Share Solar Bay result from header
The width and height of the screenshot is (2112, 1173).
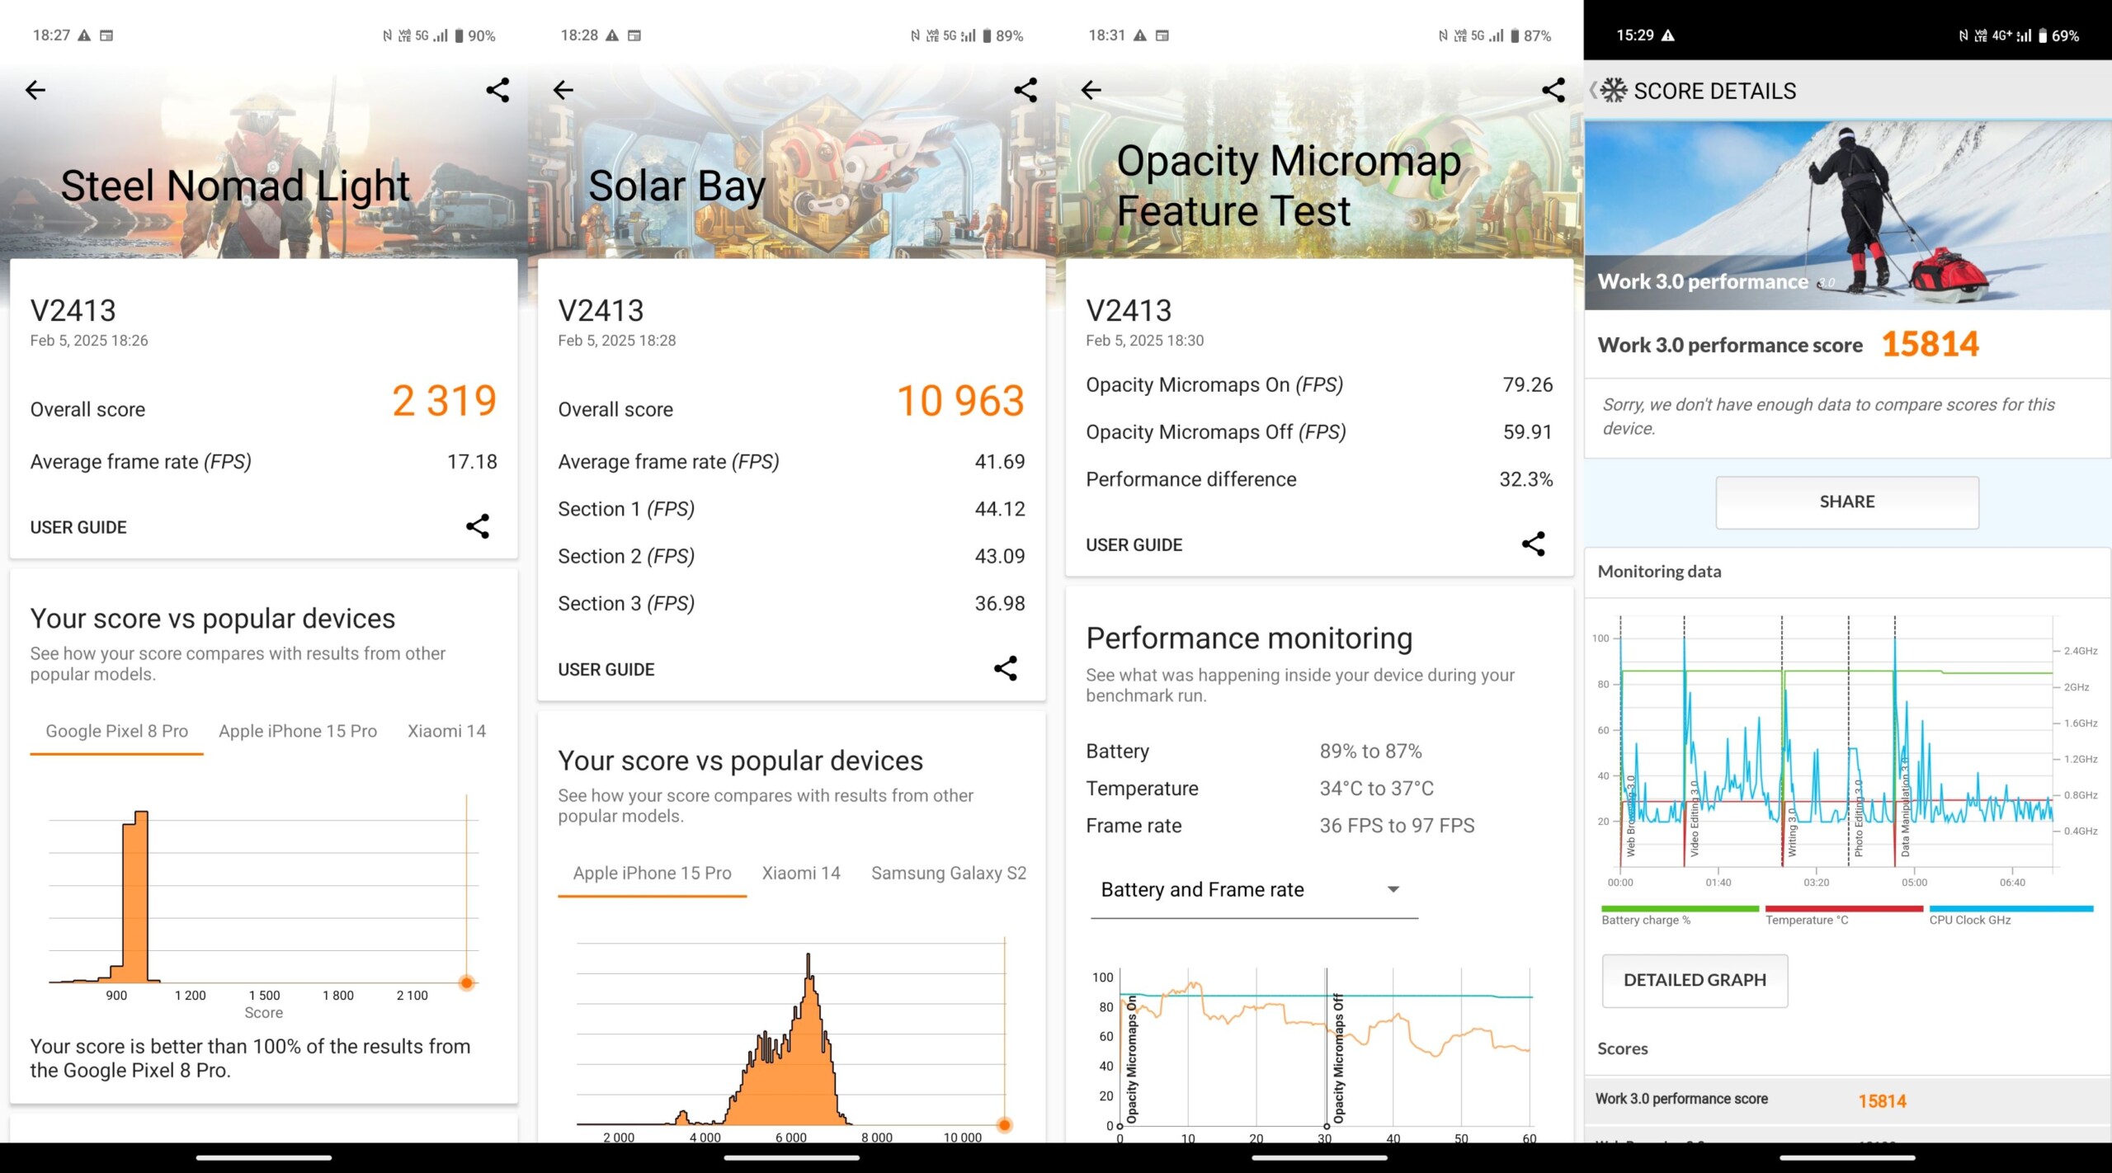[x=1025, y=90]
